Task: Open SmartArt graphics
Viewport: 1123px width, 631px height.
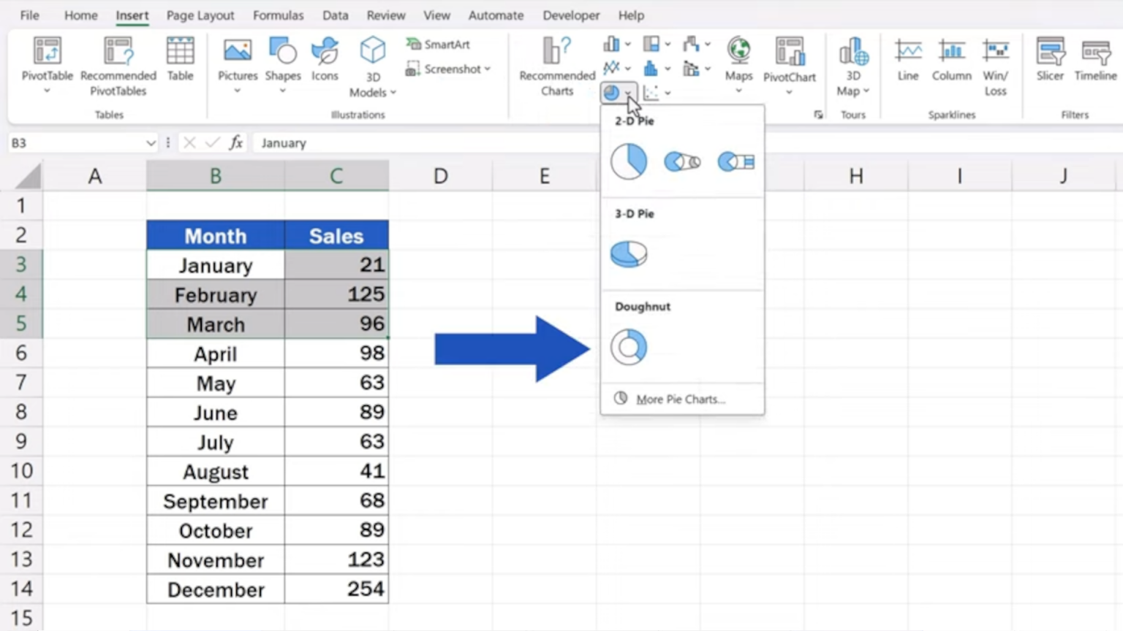Action: click(437, 44)
